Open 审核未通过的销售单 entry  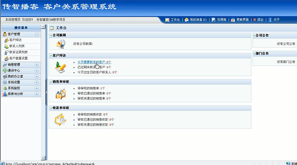[x=94, y=99]
